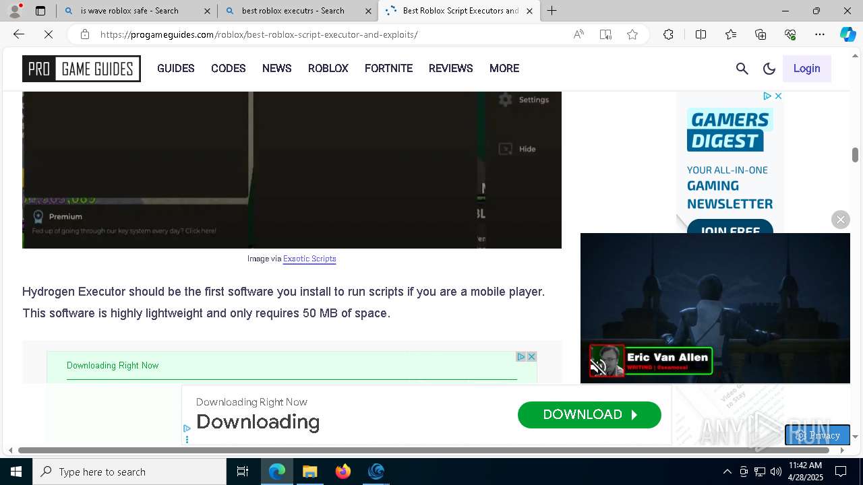Open Read aloud in address bar
This screenshot has width=863, height=485.
point(578,34)
